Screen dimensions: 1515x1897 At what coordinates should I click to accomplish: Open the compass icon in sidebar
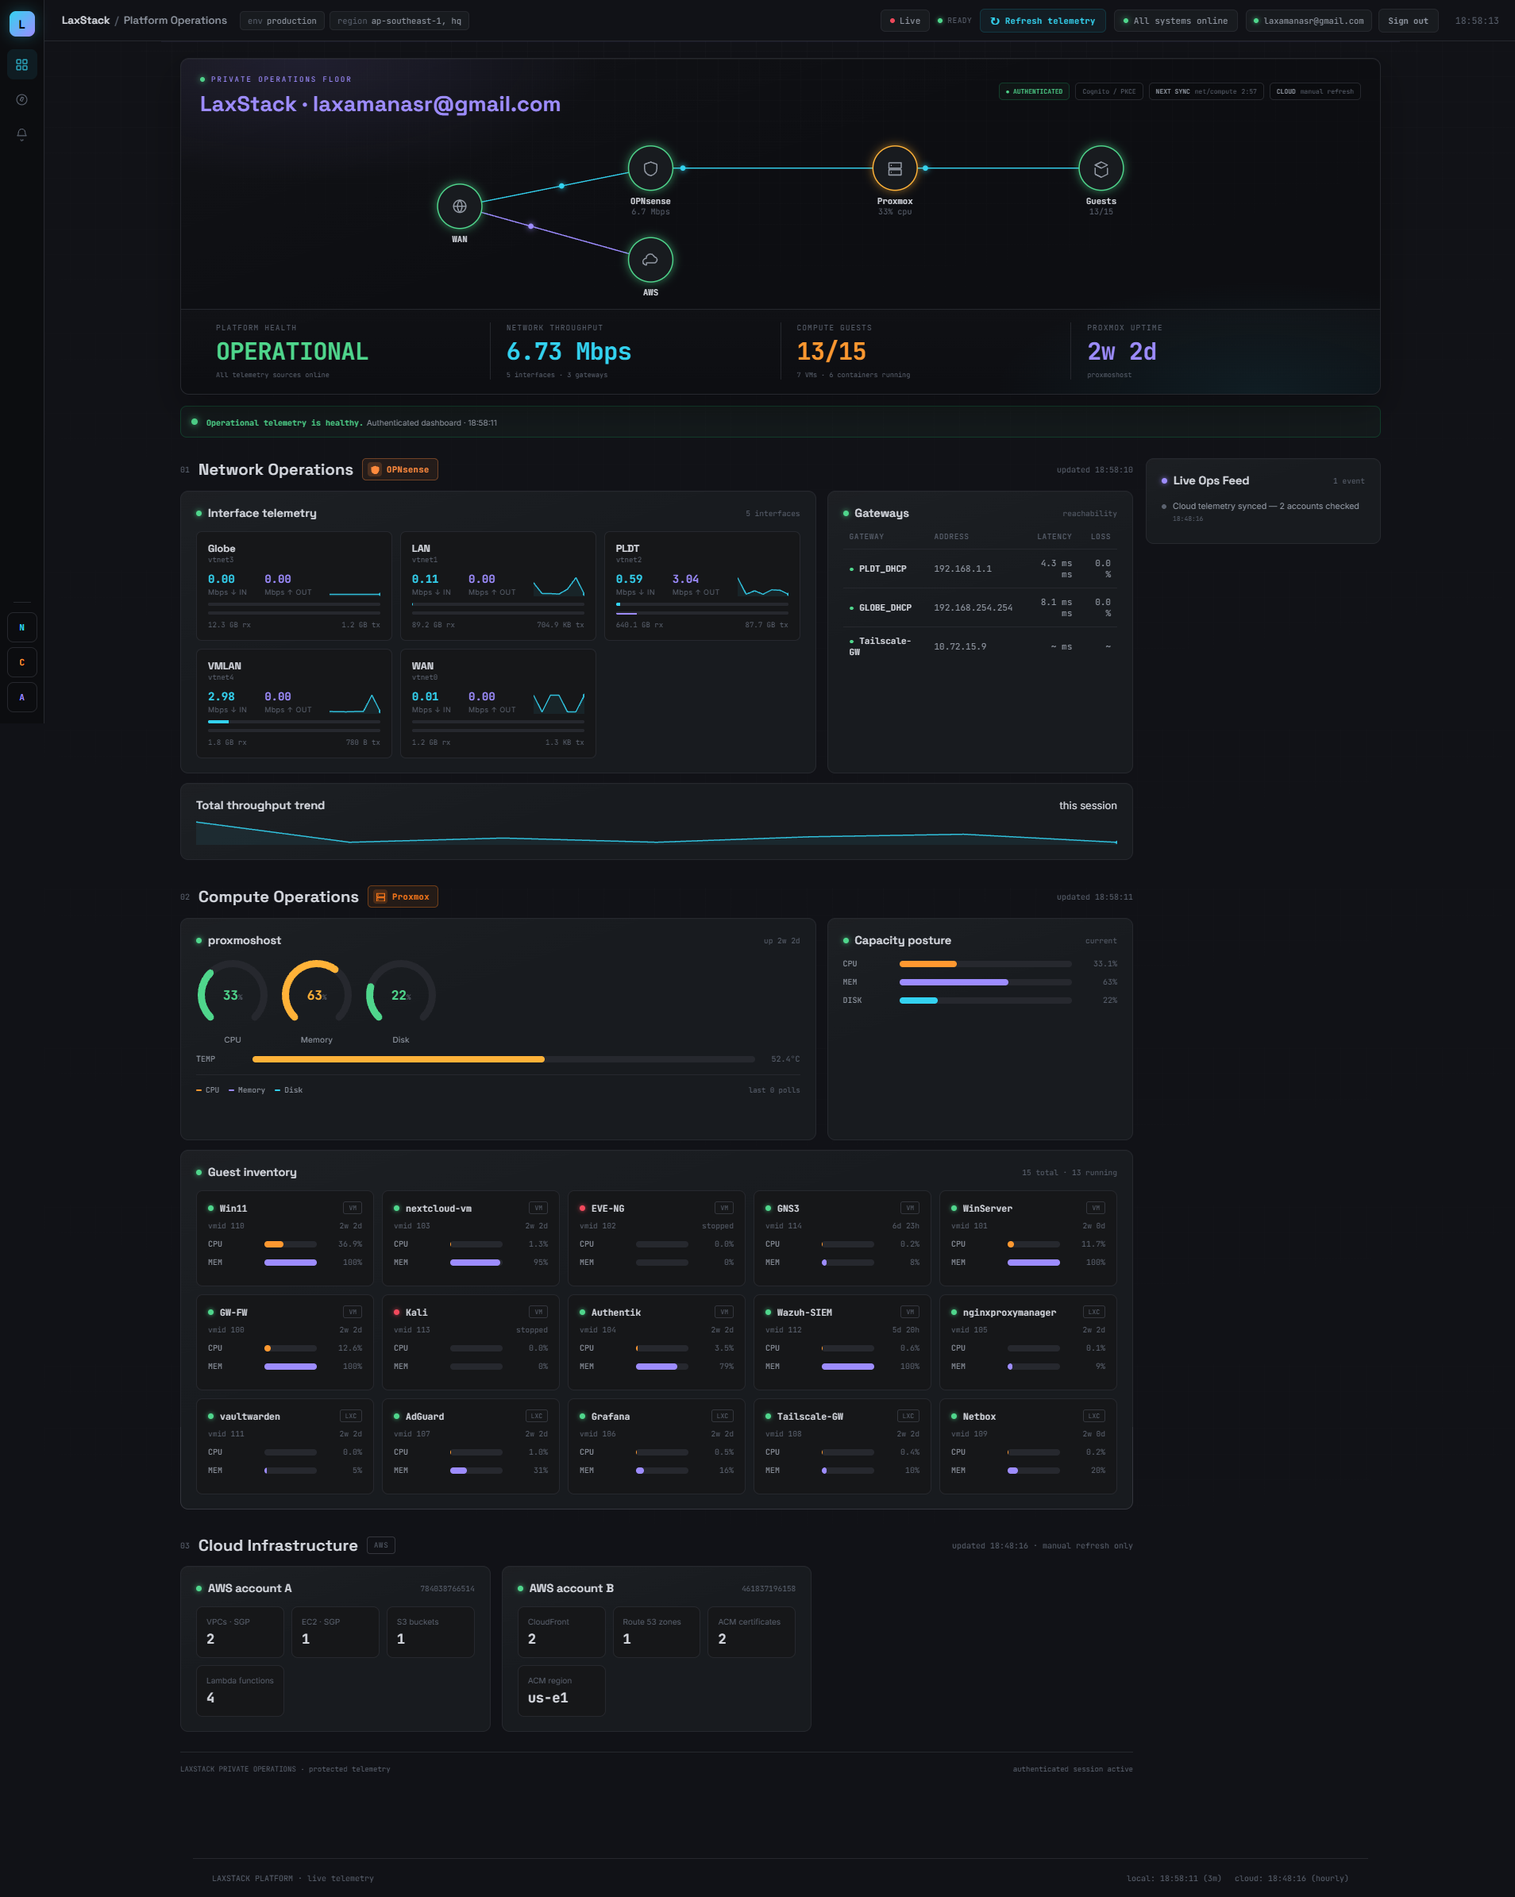(x=22, y=99)
